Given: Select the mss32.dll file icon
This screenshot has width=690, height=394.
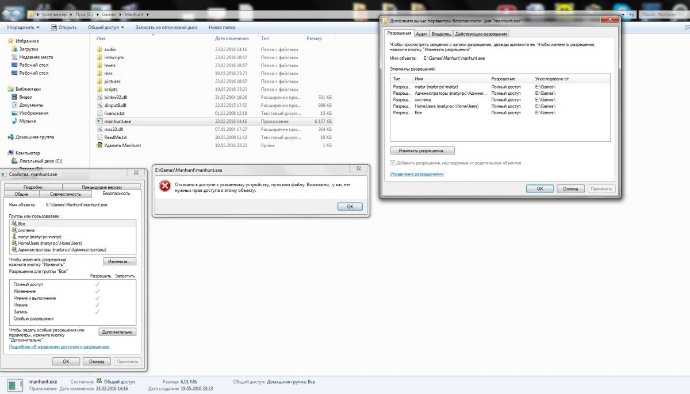Looking at the screenshot, I should pyautogui.click(x=99, y=130).
